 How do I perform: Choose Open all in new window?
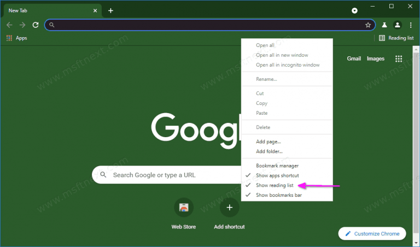287,55
